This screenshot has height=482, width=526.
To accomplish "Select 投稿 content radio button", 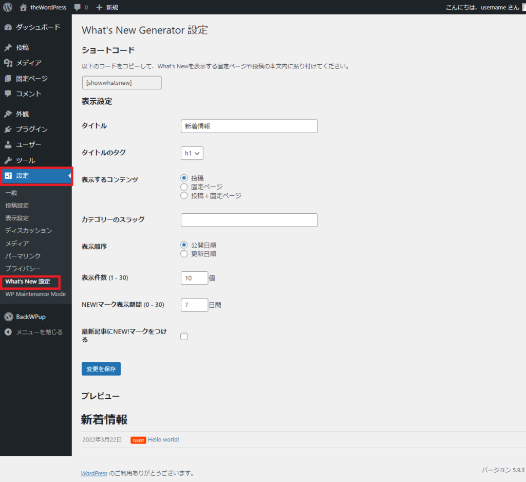I will tap(184, 178).
